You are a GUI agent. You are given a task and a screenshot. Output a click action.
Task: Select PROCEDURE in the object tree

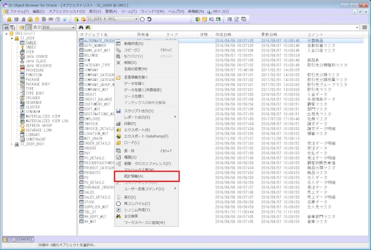pos(35,70)
